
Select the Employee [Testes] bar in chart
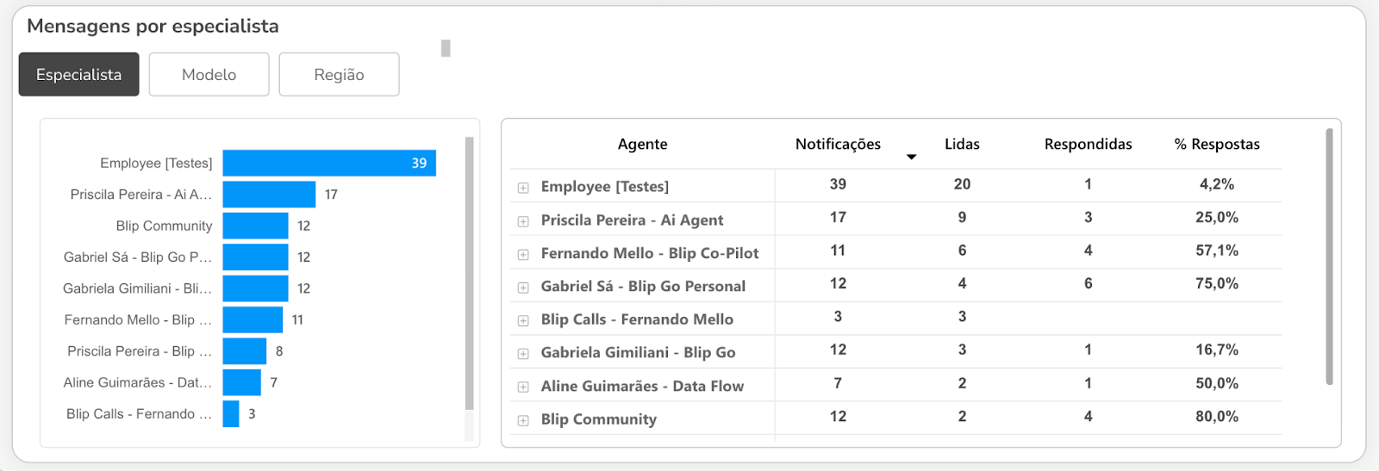[x=329, y=163]
